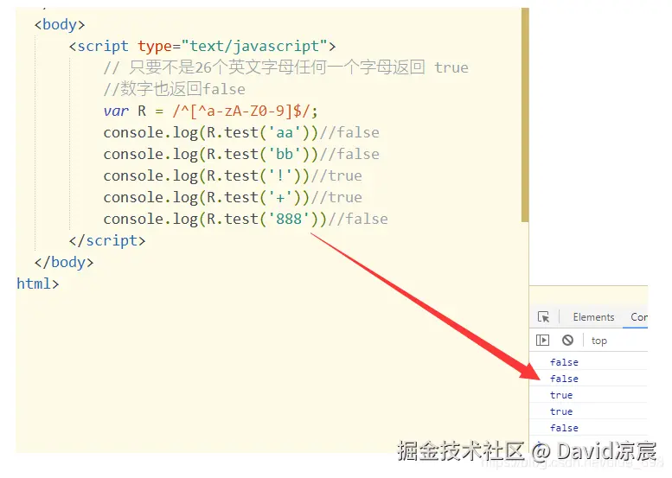This screenshot has height=478, width=672.
Task: Toggle the console sidebar panel icon
Action: (x=542, y=340)
